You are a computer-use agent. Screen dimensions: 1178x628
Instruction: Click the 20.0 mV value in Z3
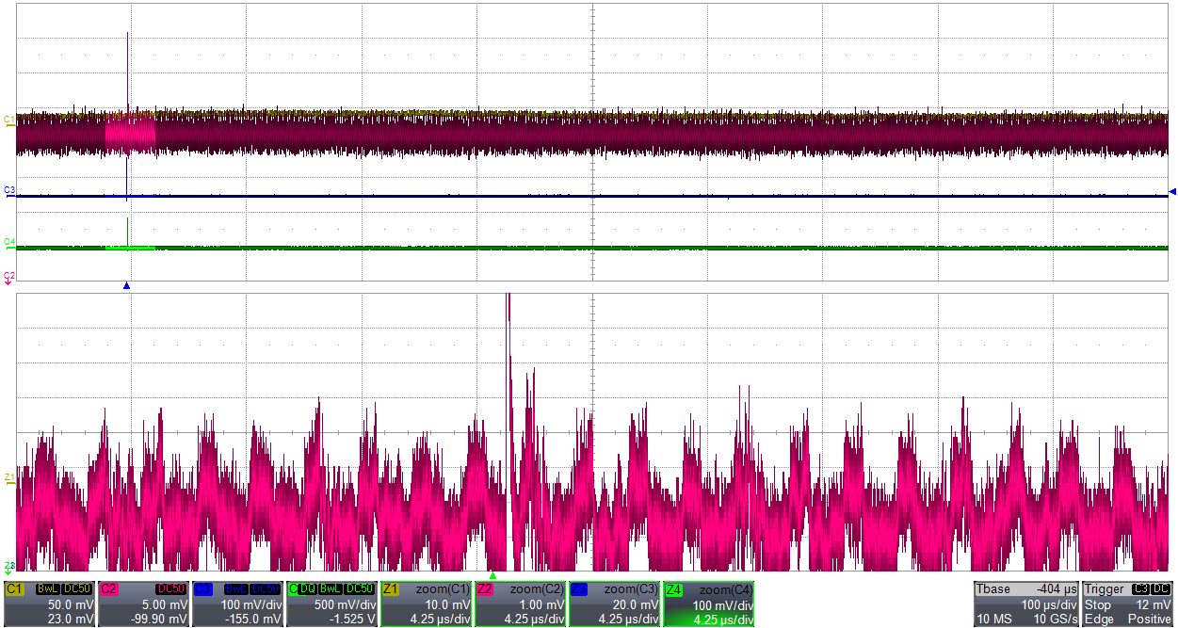coord(637,604)
